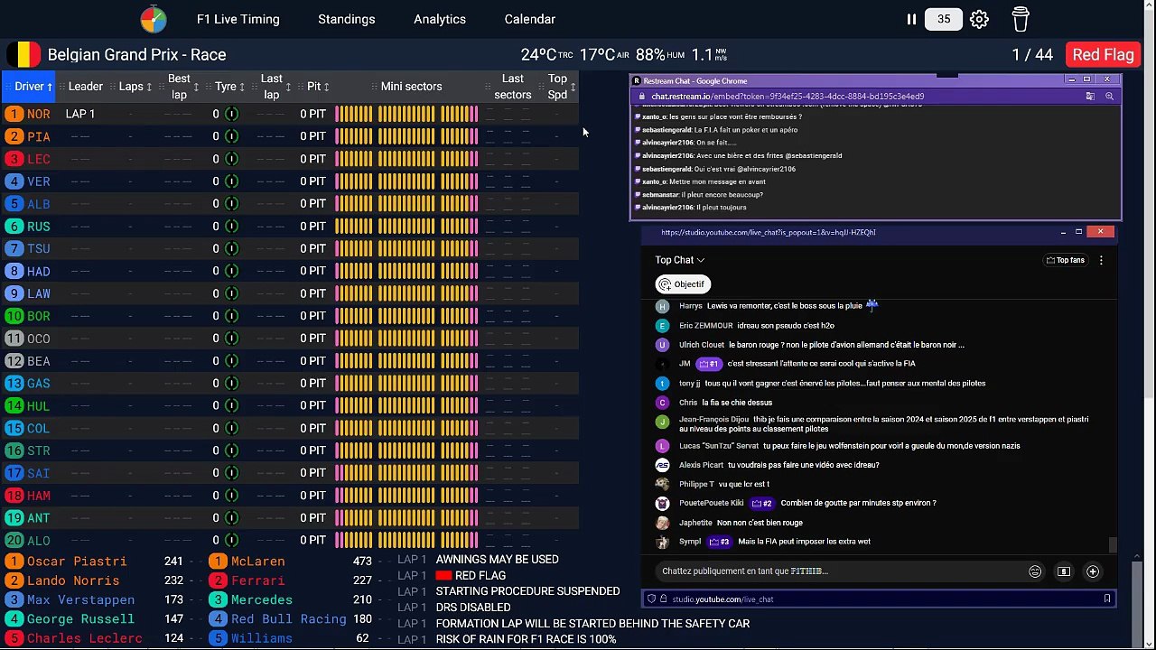Click the coffee cup icon in header

pos(1021,19)
